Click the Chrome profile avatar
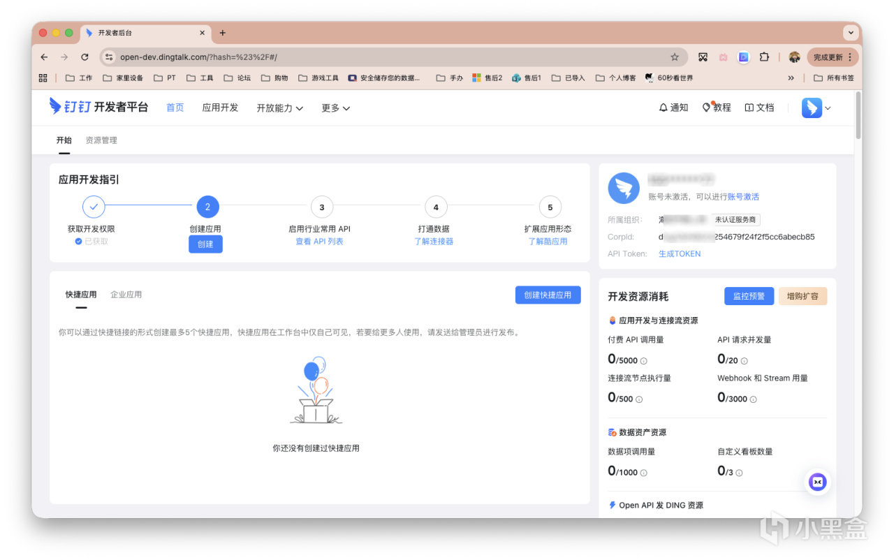The image size is (894, 560). point(794,57)
